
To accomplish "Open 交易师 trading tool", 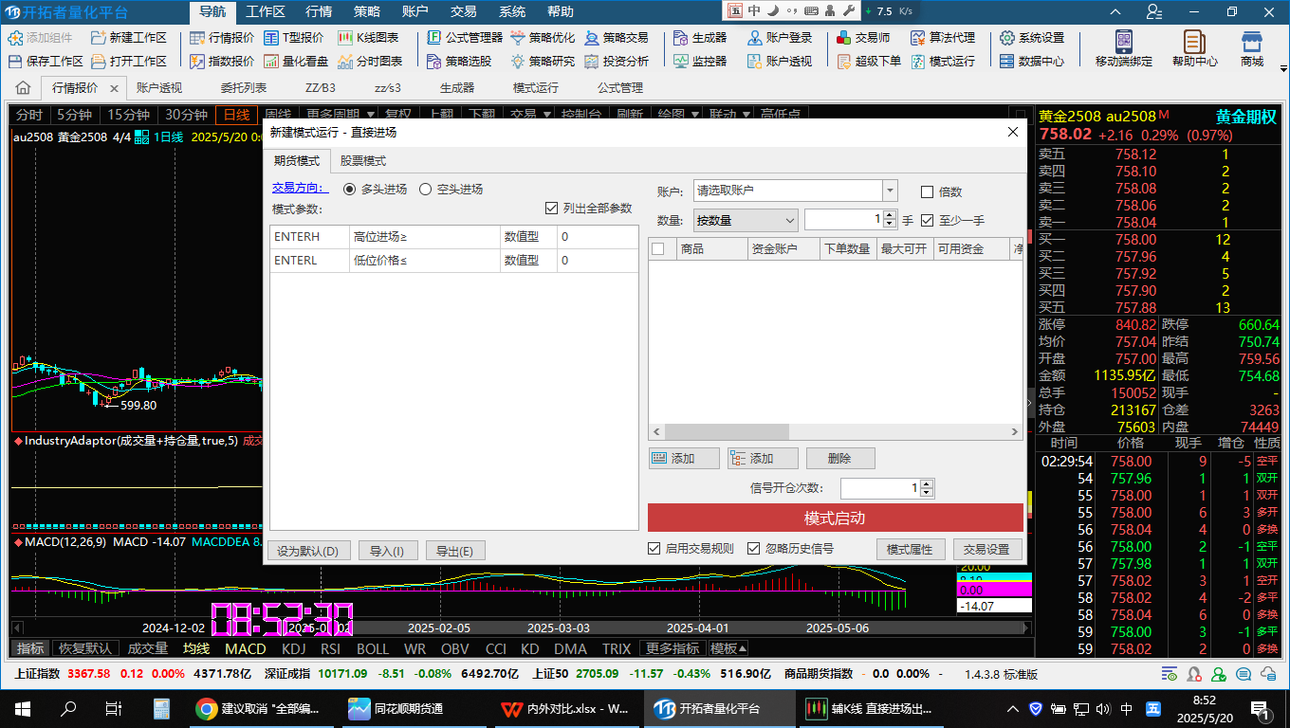I will click(x=862, y=38).
